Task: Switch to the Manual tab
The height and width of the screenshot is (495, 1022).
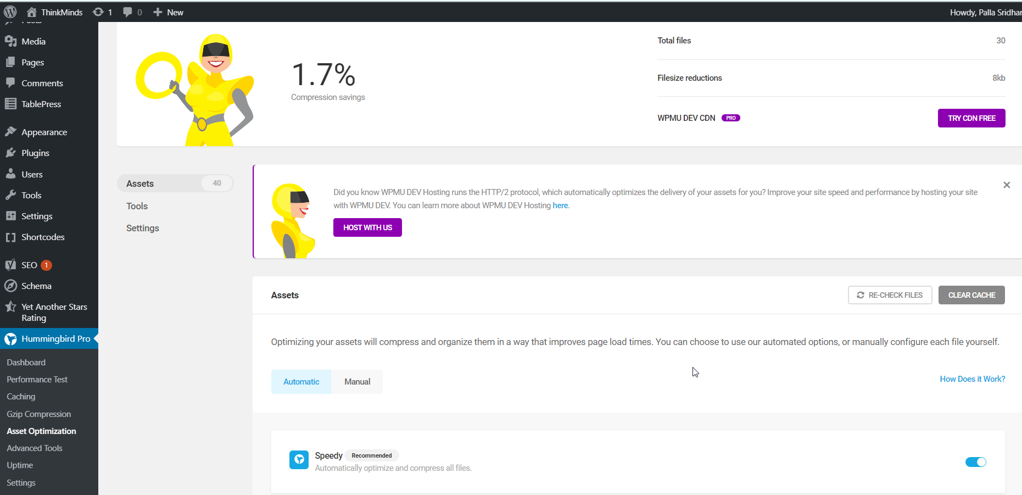Action: pyautogui.click(x=357, y=382)
